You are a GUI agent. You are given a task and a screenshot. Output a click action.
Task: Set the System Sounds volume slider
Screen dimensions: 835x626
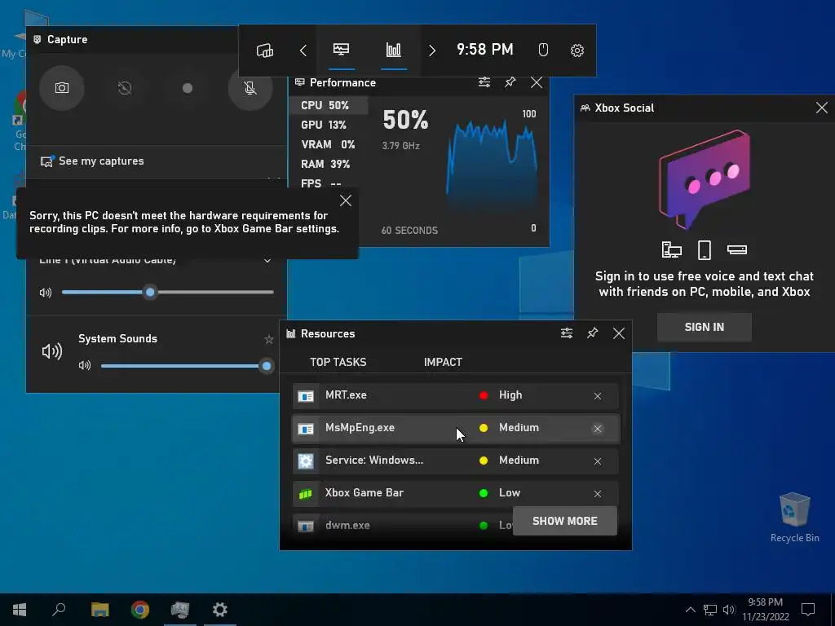(x=187, y=366)
